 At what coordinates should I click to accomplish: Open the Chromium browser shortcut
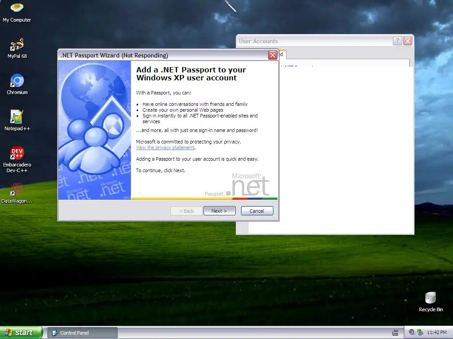pos(17,84)
